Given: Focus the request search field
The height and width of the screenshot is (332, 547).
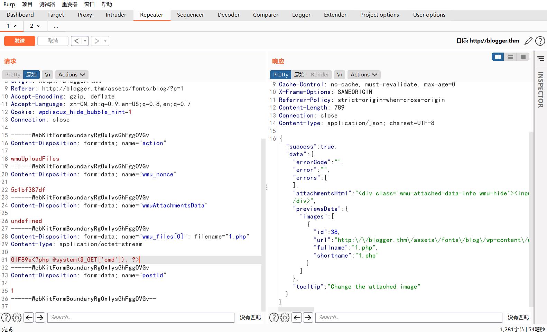Looking at the screenshot, I should click(141, 317).
